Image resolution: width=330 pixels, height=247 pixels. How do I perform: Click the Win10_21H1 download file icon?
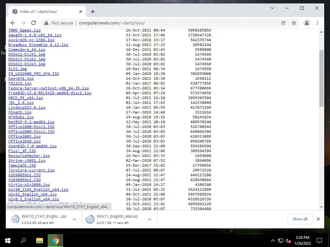(15, 219)
